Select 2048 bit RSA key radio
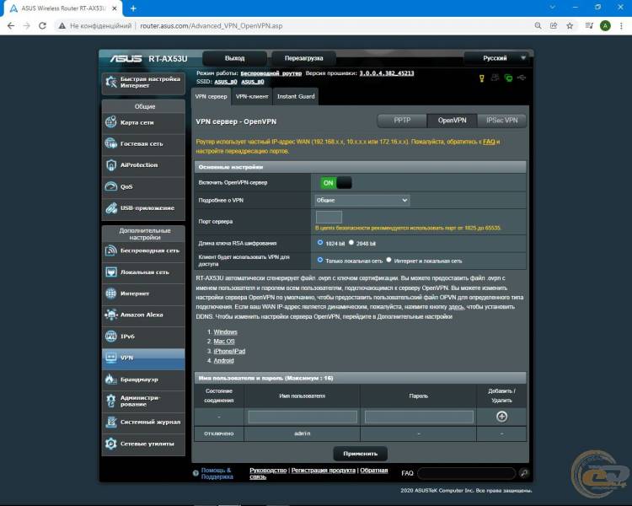This screenshot has width=632, height=506. pyautogui.click(x=351, y=243)
